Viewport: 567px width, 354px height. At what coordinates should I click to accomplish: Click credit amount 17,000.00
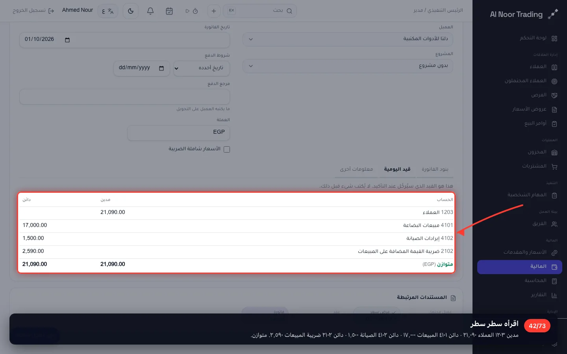coord(35,225)
